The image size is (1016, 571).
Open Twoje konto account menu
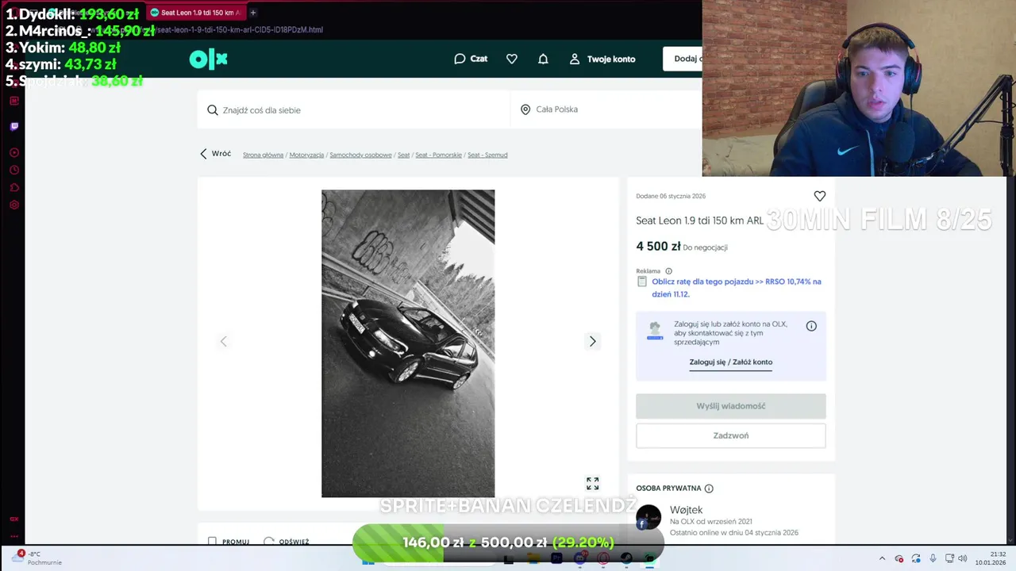602,59
